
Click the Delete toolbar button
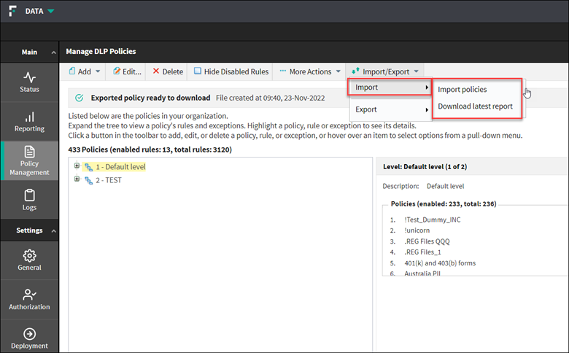coord(167,71)
